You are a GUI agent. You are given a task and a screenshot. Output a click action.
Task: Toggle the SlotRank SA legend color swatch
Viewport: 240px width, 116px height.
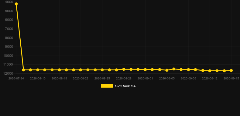click(x=107, y=86)
